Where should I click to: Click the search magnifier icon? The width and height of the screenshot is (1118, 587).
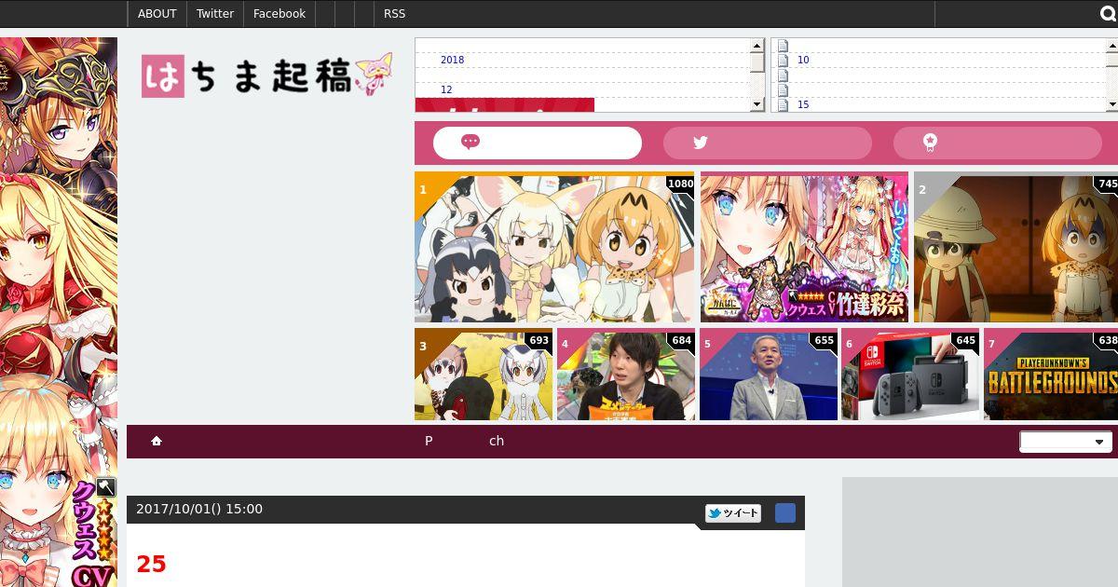(1109, 14)
